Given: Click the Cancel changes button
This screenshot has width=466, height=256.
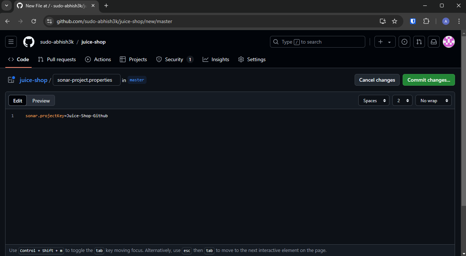Looking at the screenshot, I should pos(377,80).
